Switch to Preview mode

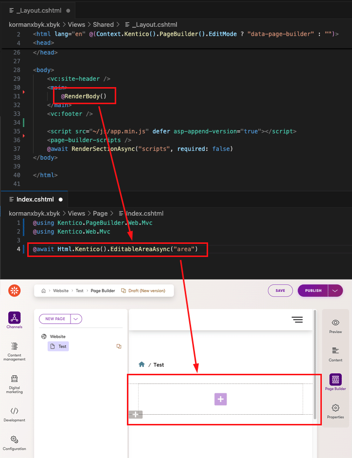click(x=335, y=326)
